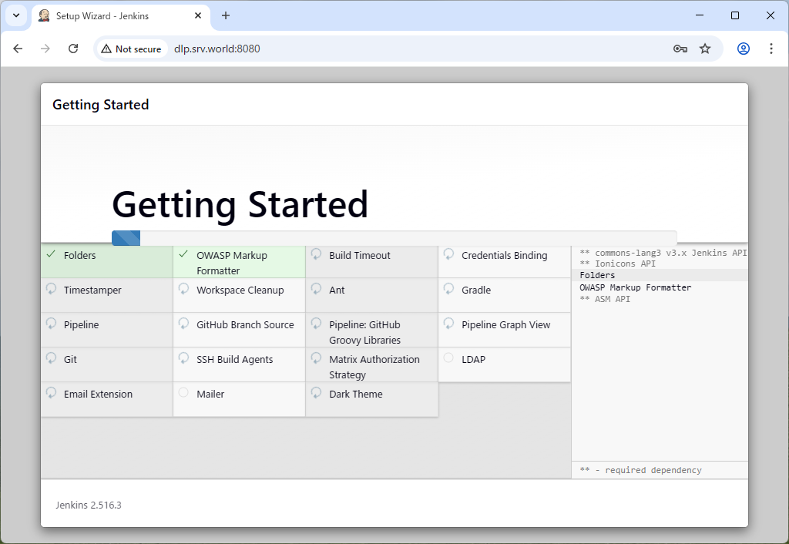Expand the tab search dropdown arrow

16,15
